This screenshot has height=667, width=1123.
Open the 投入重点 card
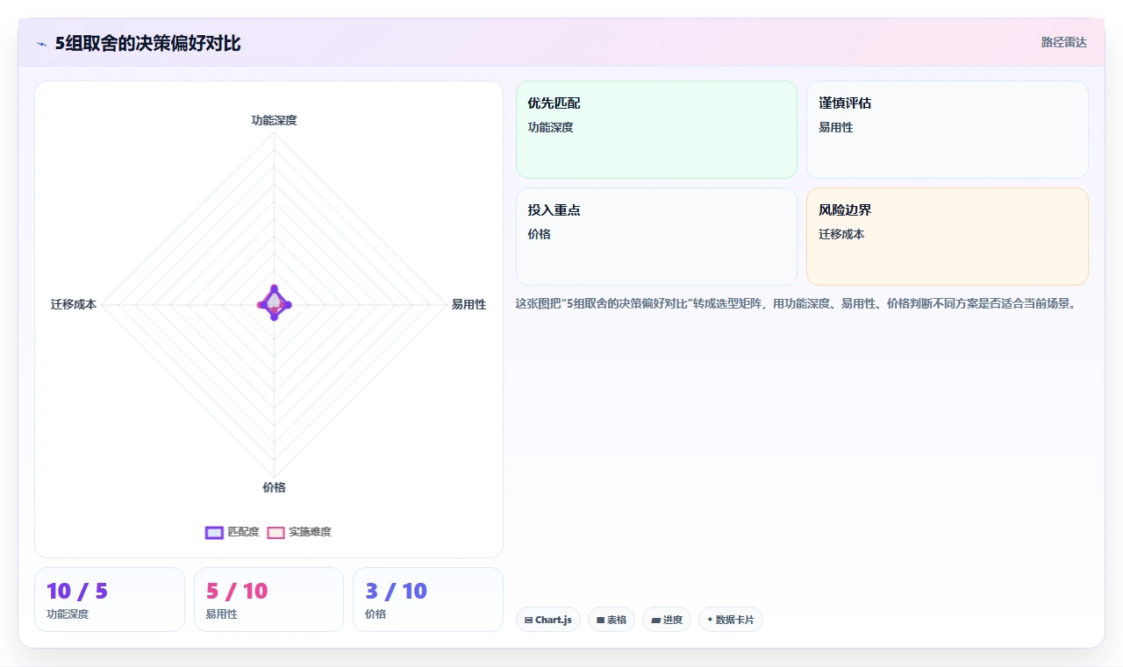point(656,237)
